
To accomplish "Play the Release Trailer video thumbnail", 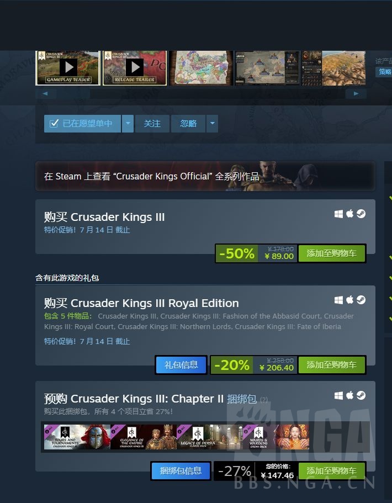I will point(134,68).
